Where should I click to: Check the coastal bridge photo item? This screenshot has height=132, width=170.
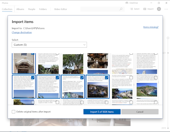pos(156,78)
